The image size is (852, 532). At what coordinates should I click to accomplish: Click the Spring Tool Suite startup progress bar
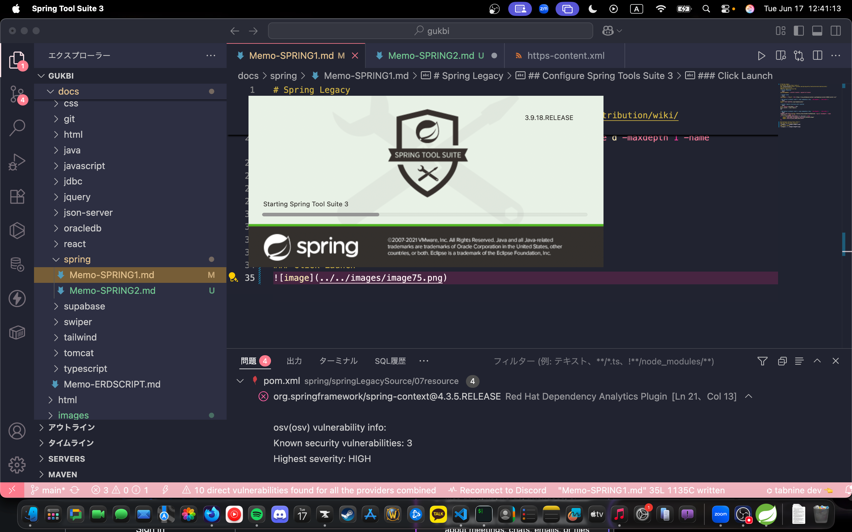pyautogui.click(x=425, y=214)
